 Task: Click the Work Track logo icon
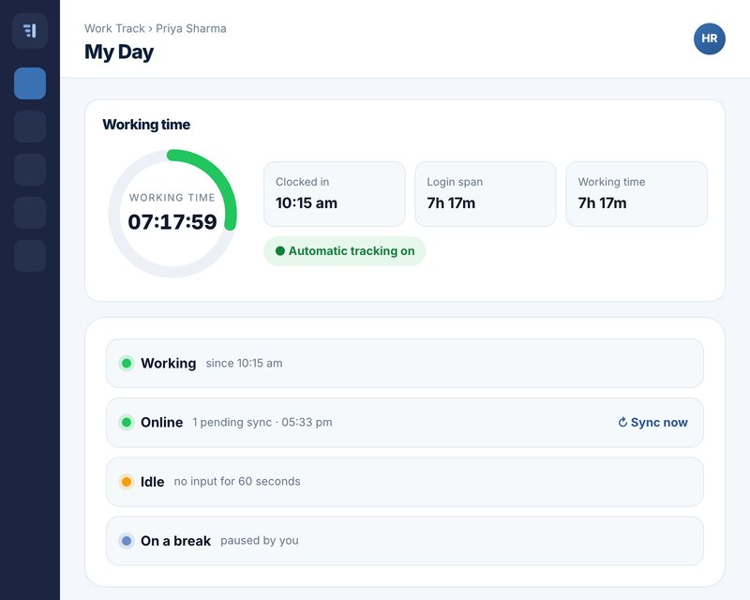click(x=30, y=31)
